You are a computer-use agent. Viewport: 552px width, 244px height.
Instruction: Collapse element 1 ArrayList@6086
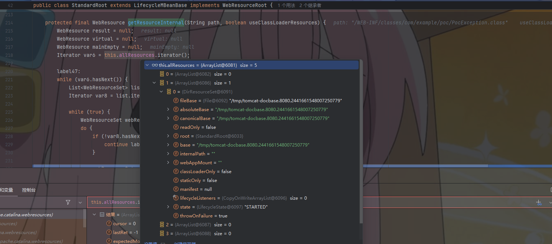pos(155,83)
